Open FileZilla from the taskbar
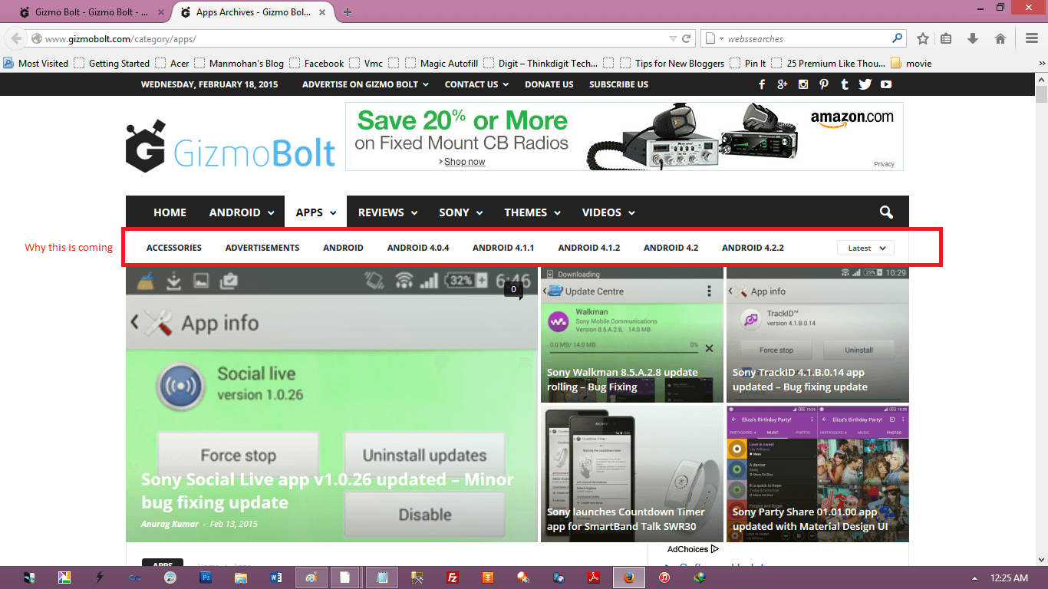The height and width of the screenshot is (589, 1048). 453,577
